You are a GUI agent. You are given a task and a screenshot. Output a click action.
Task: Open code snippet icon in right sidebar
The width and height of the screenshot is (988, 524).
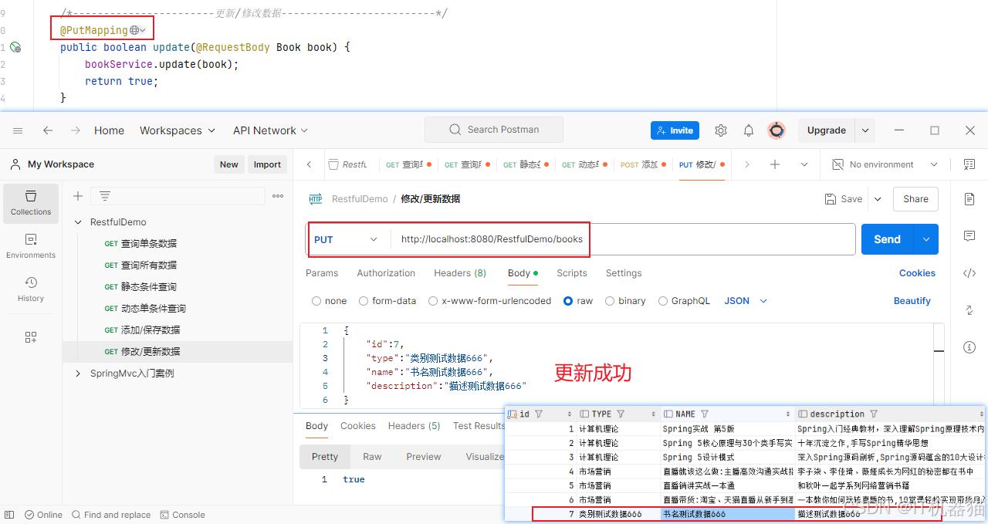(x=969, y=272)
